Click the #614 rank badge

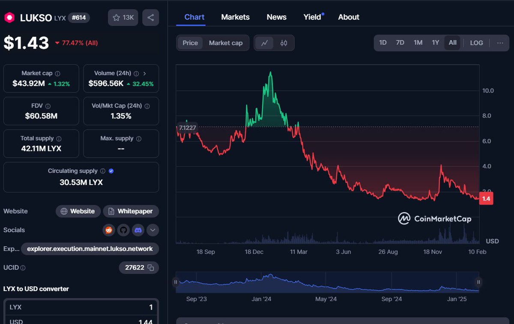point(79,18)
